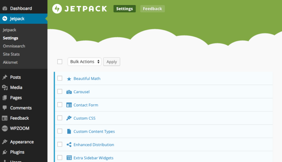Click the grid icon beside Extra Sidebar Widgets
Screen dimensions: 282x162
[x=69, y=158]
